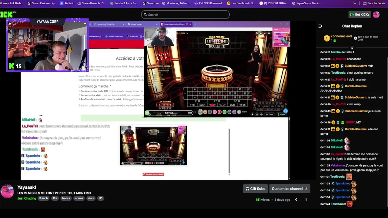Viewport: 388px width, 218px height.
Task: Expand the bookmarks overflow chevron
Action: pyautogui.click(x=355, y=3)
